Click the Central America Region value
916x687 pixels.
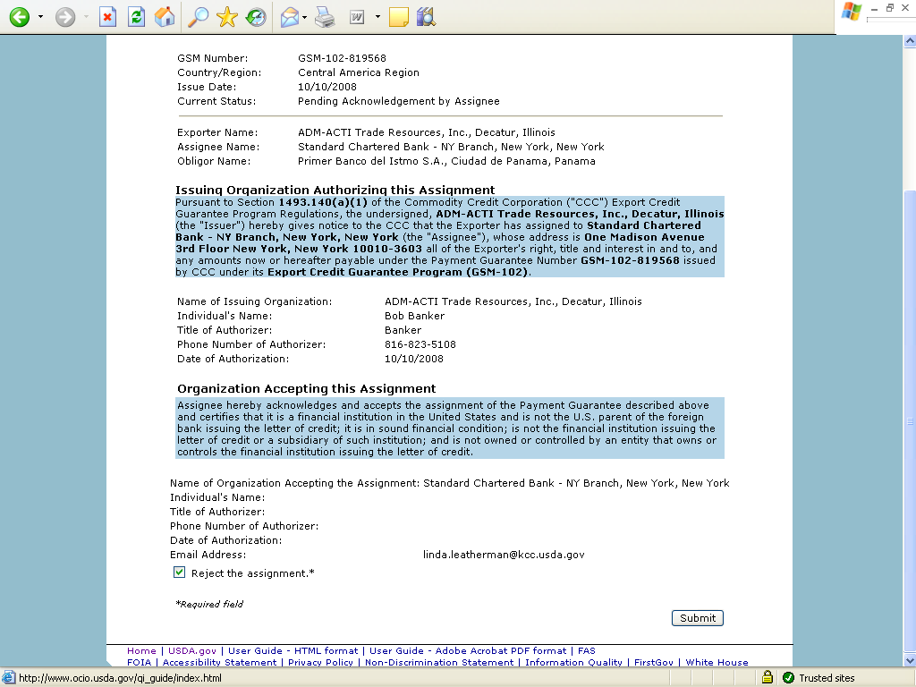coord(358,73)
